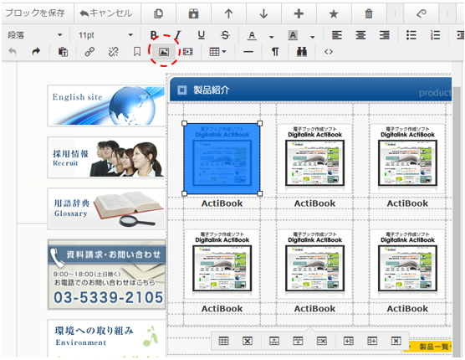This screenshot has height=360, width=465.
Task: Click the insert video media icon
Action: [x=187, y=52]
